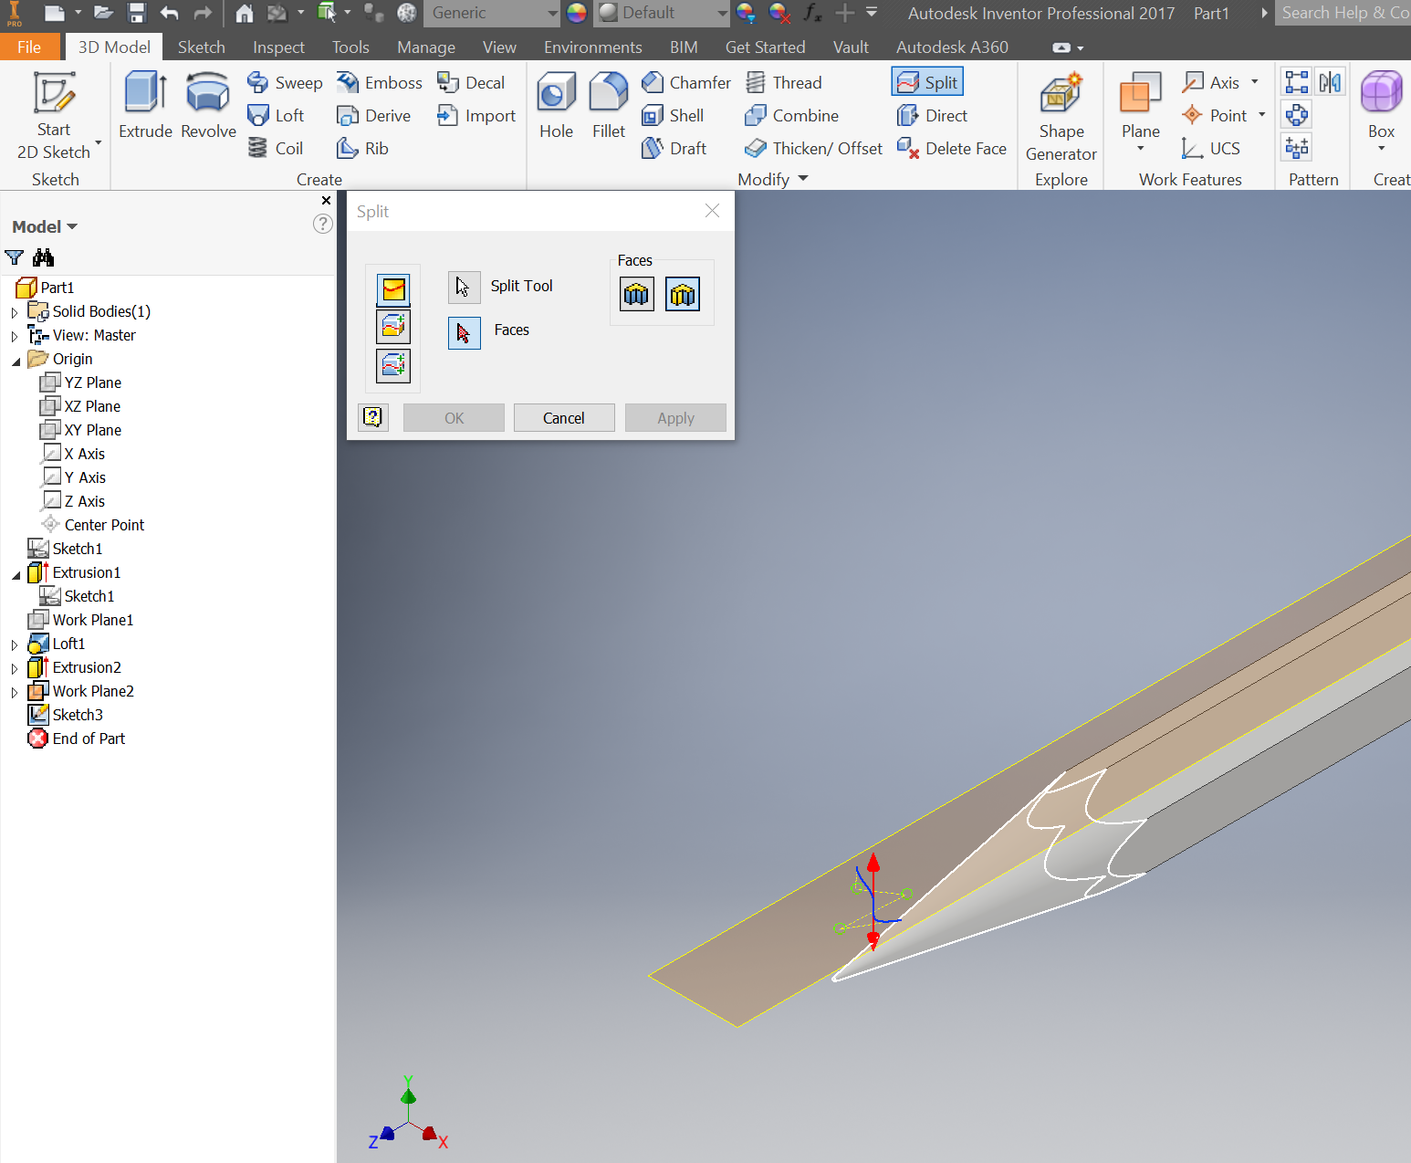
Task: Select the Fillet tool
Action: [609, 106]
